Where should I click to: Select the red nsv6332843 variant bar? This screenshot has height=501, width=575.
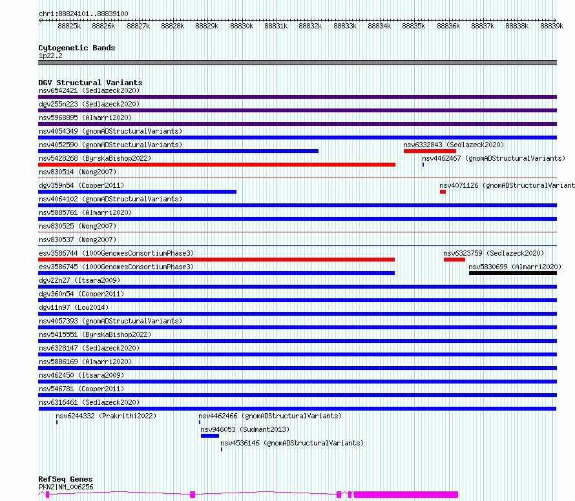click(x=430, y=151)
